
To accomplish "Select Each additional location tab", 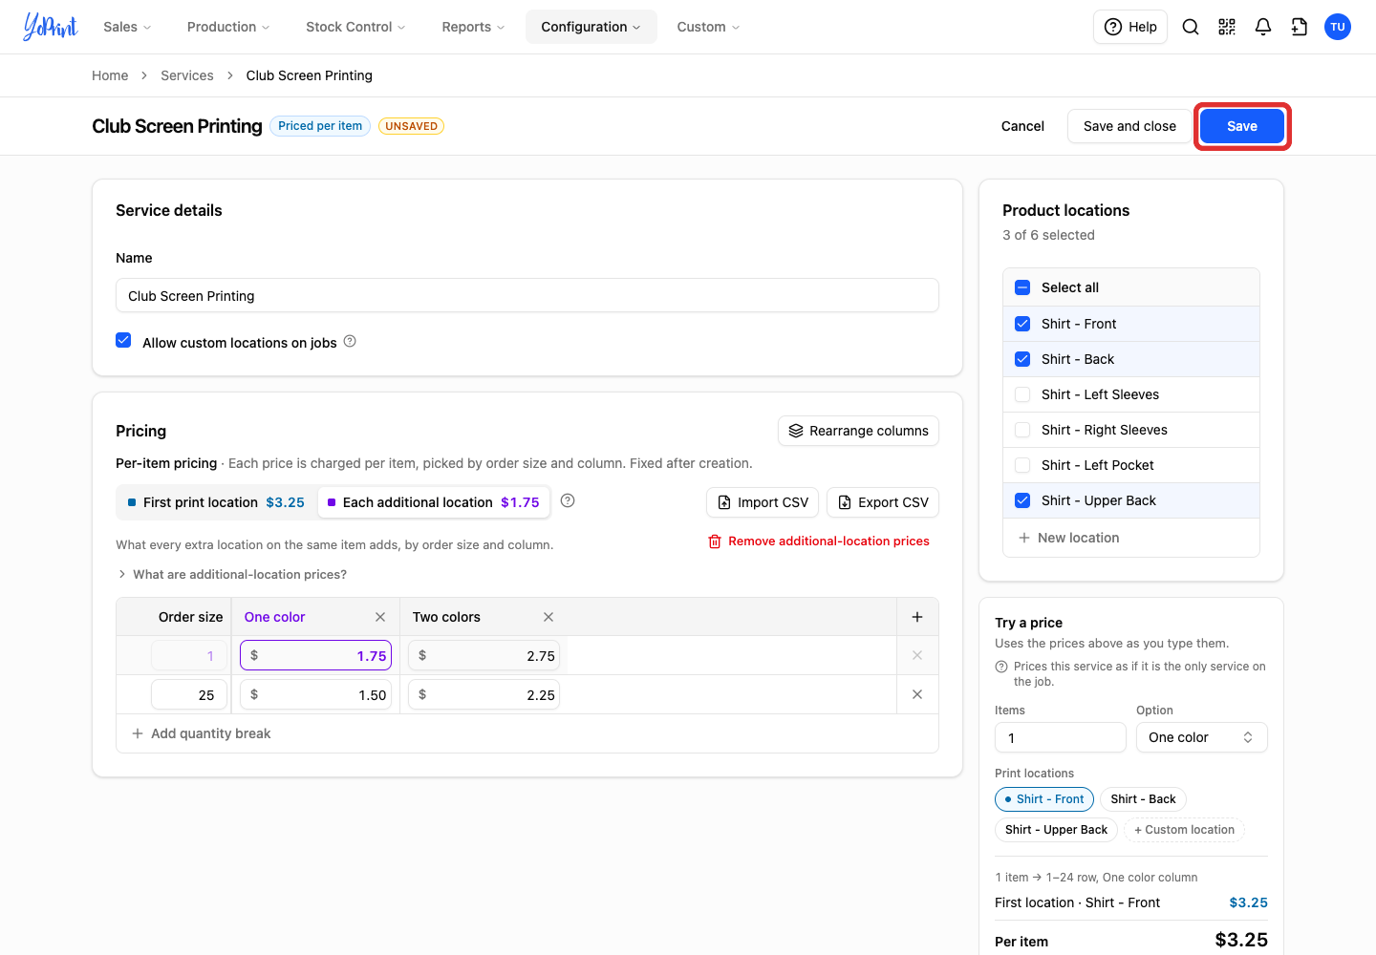I will pyautogui.click(x=434, y=502).
